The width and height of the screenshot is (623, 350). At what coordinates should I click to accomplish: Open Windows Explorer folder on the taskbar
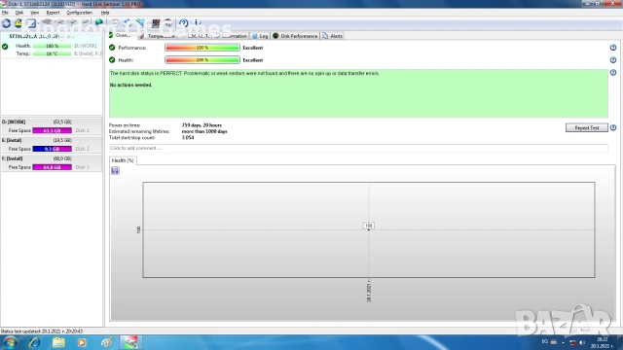[x=58, y=342]
